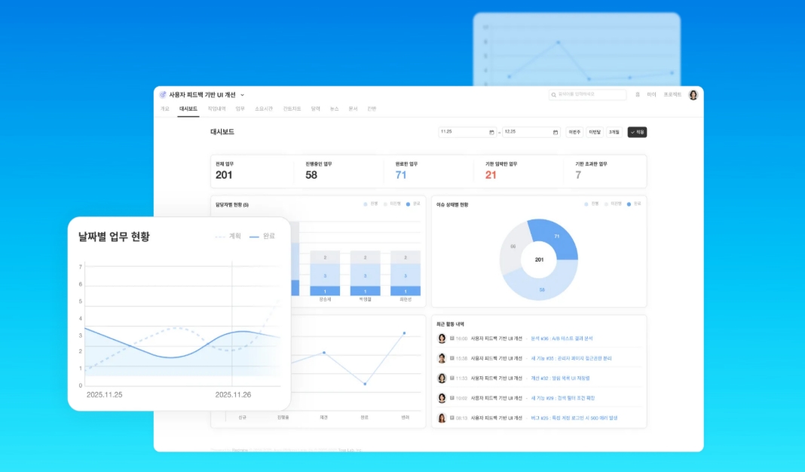Viewport: 805px width, 472px height.
Task: Open the 분석 #36 A/B 테스트 activity link
Action: coord(562,339)
